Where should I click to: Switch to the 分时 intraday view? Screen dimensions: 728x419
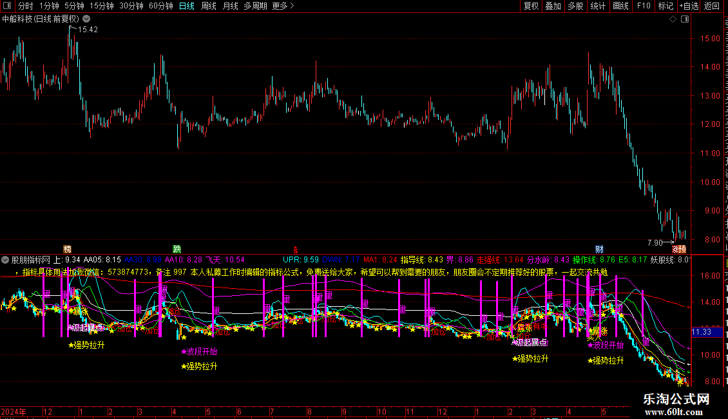26,6
